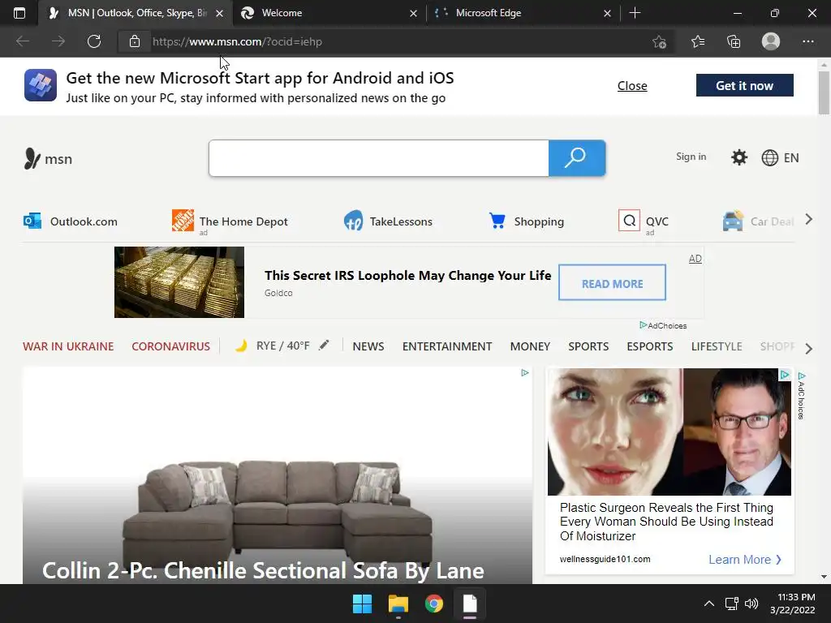Close the MSN tab

(219, 13)
